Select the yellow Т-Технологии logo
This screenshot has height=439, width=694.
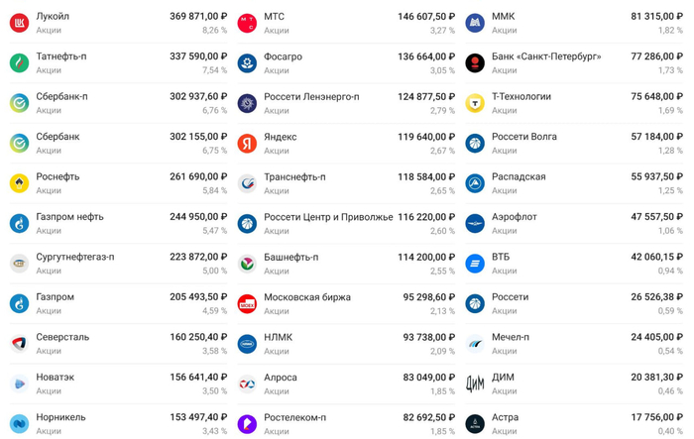pos(475,103)
